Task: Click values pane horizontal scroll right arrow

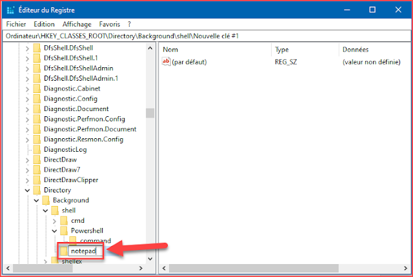Action: point(406,269)
